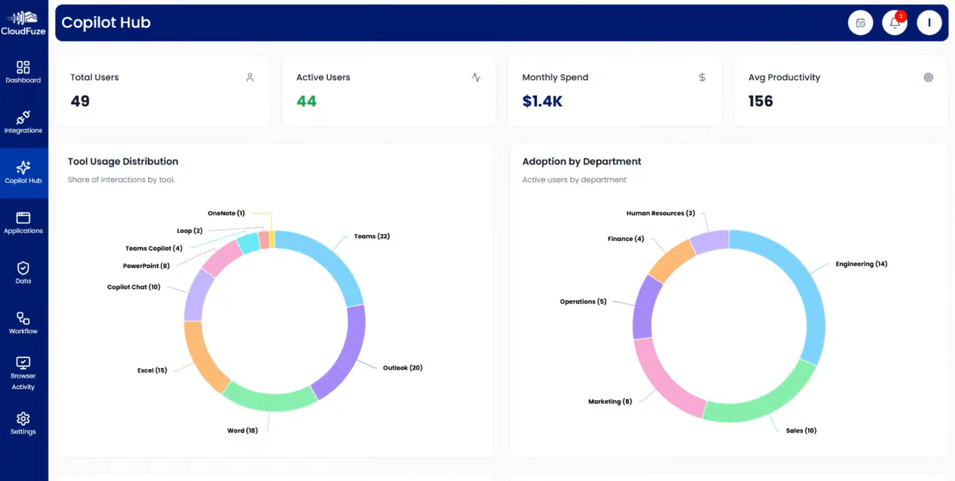This screenshot has width=955, height=481.
Task: Open the user profile avatar button
Action: click(929, 22)
